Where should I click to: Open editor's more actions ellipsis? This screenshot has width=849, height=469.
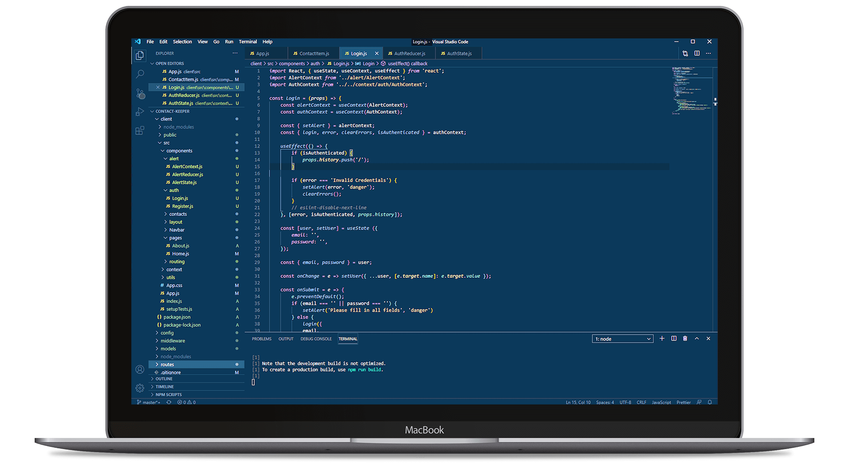click(x=708, y=53)
